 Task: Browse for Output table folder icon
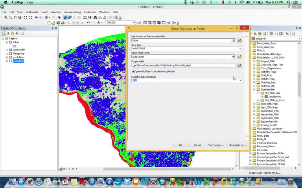point(239,65)
